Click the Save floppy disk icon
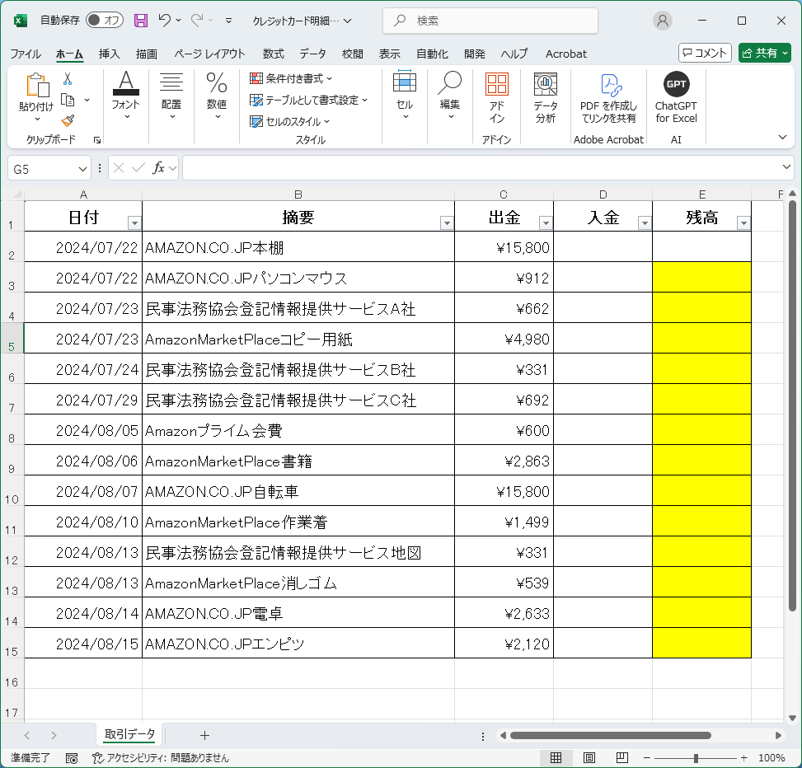The width and height of the screenshot is (802, 768). coord(141,21)
